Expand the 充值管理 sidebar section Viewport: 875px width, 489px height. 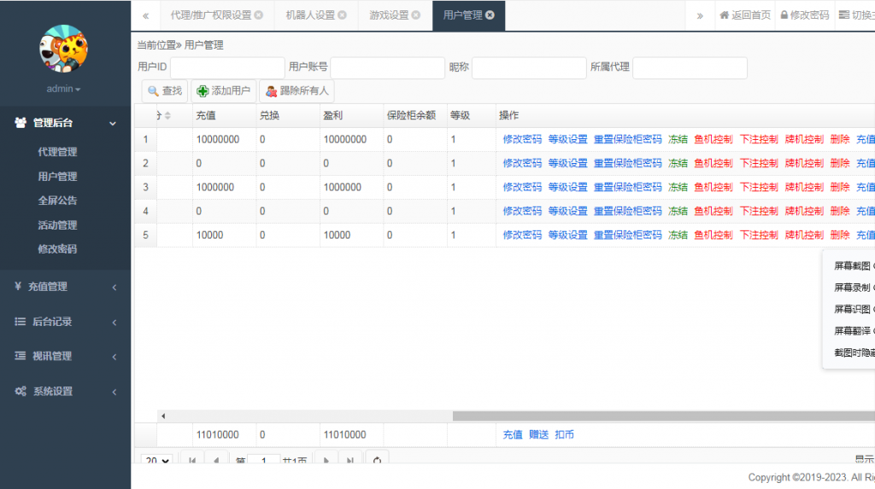pos(65,287)
